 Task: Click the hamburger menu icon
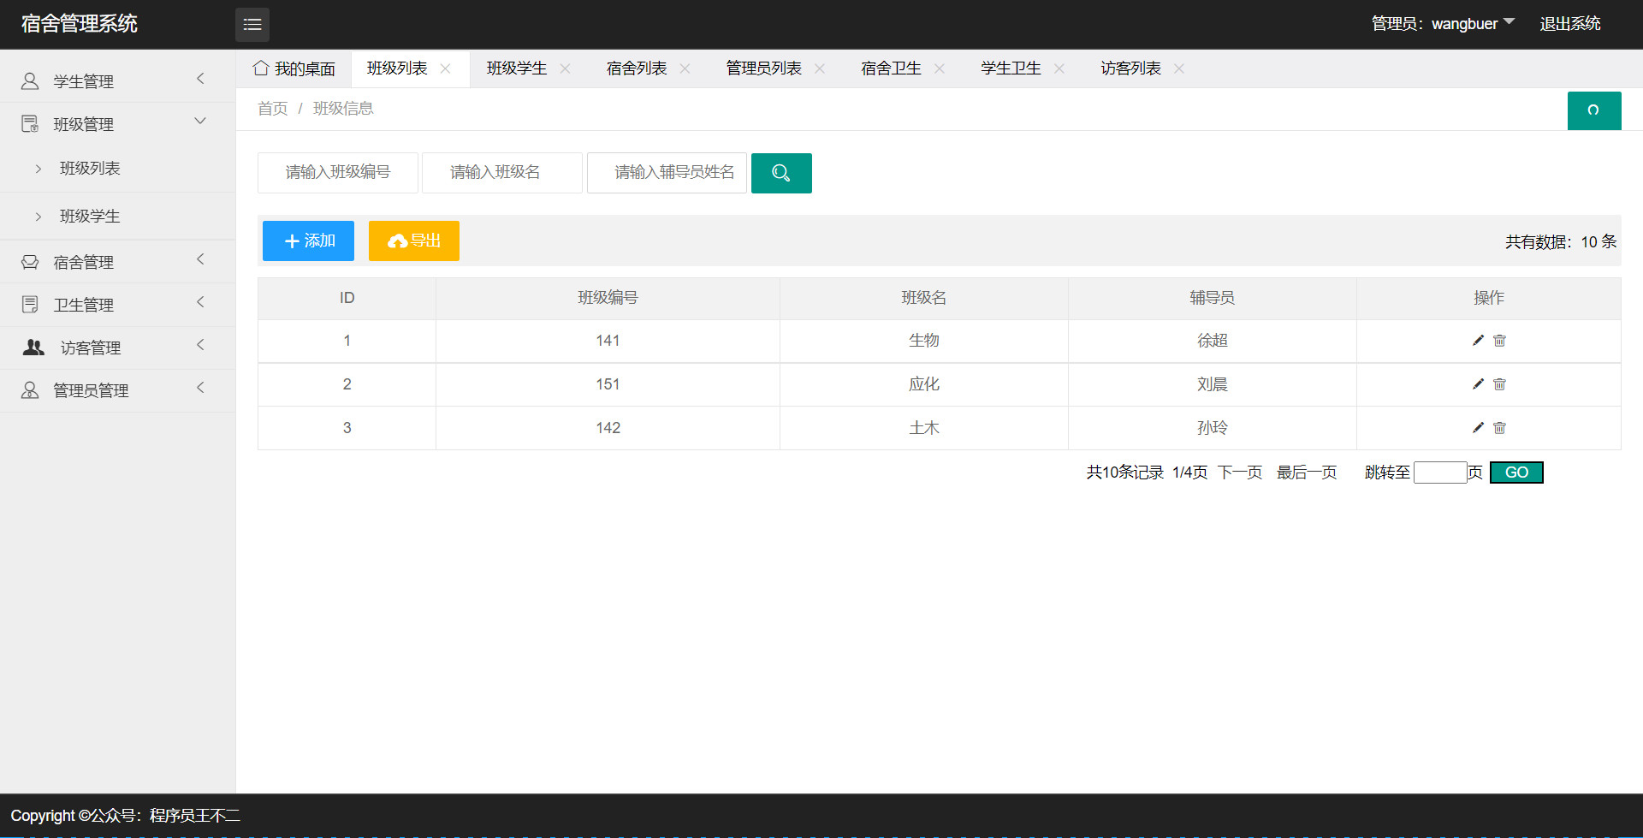[252, 24]
